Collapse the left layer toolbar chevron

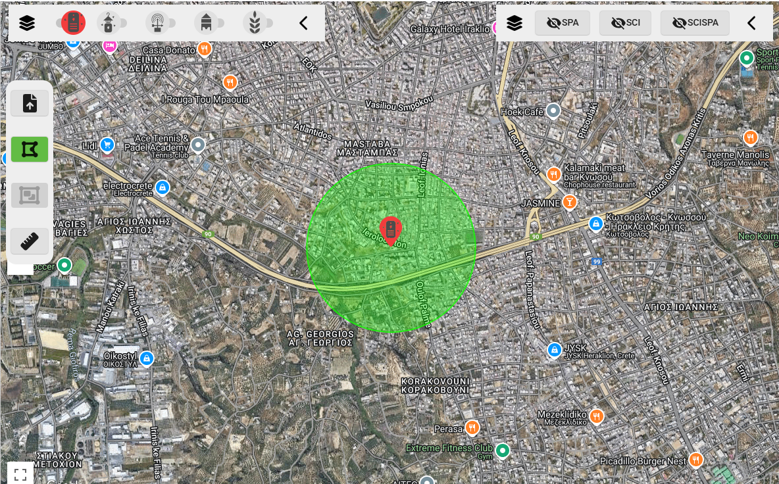point(303,24)
